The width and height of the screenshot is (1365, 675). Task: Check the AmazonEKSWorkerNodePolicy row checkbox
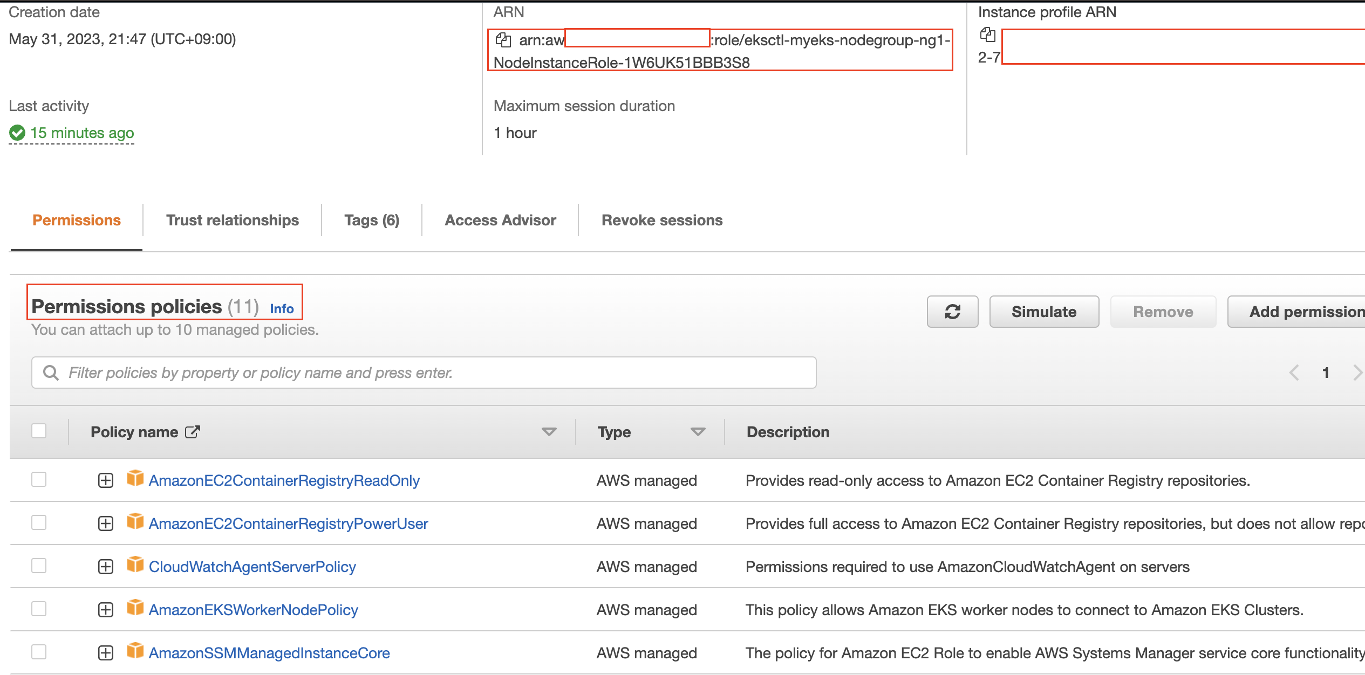[39, 609]
